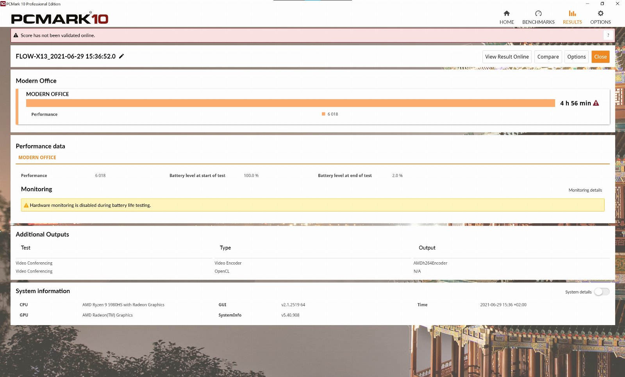Restore down the PCMark 10 window
Image resolution: width=625 pixels, height=377 pixels.
(602, 4)
